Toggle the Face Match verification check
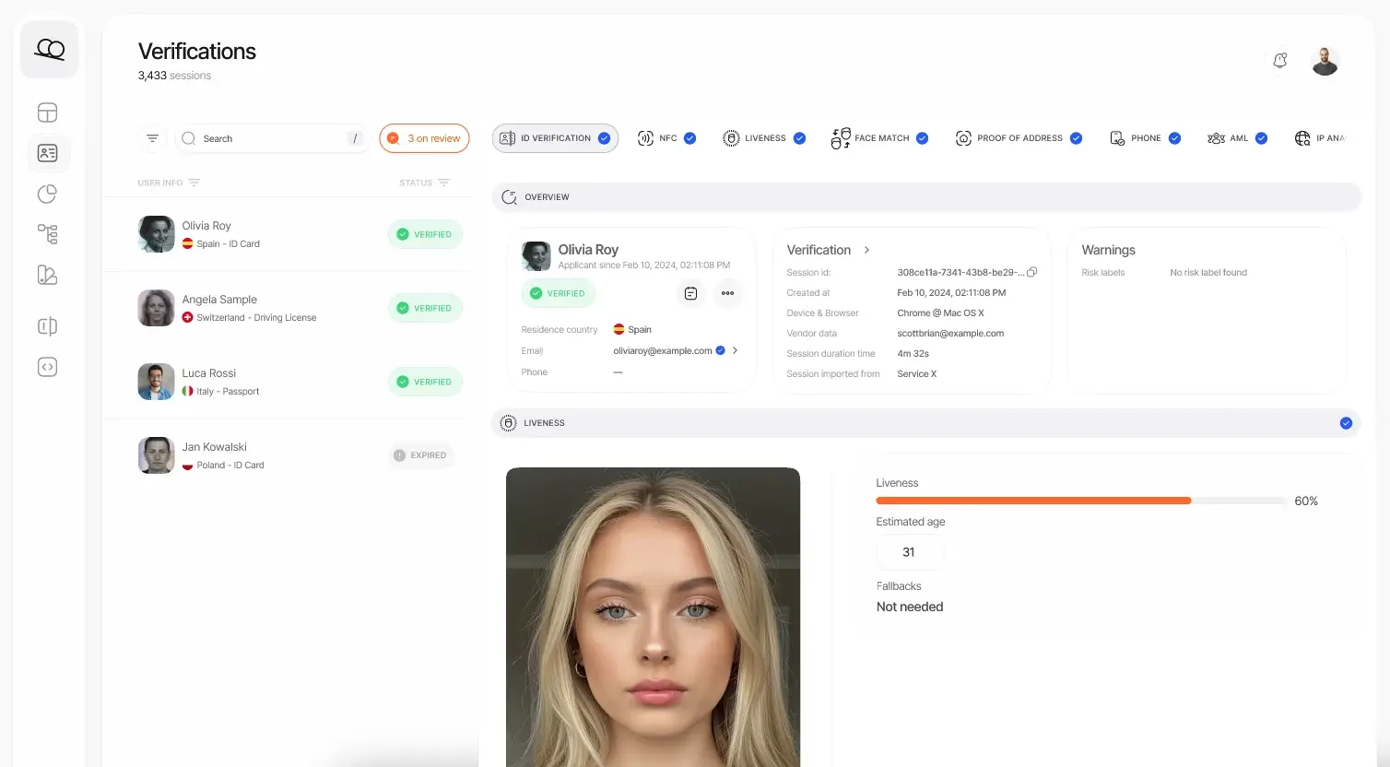This screenshot has height=767, width=1390. (x=923, y=137)
